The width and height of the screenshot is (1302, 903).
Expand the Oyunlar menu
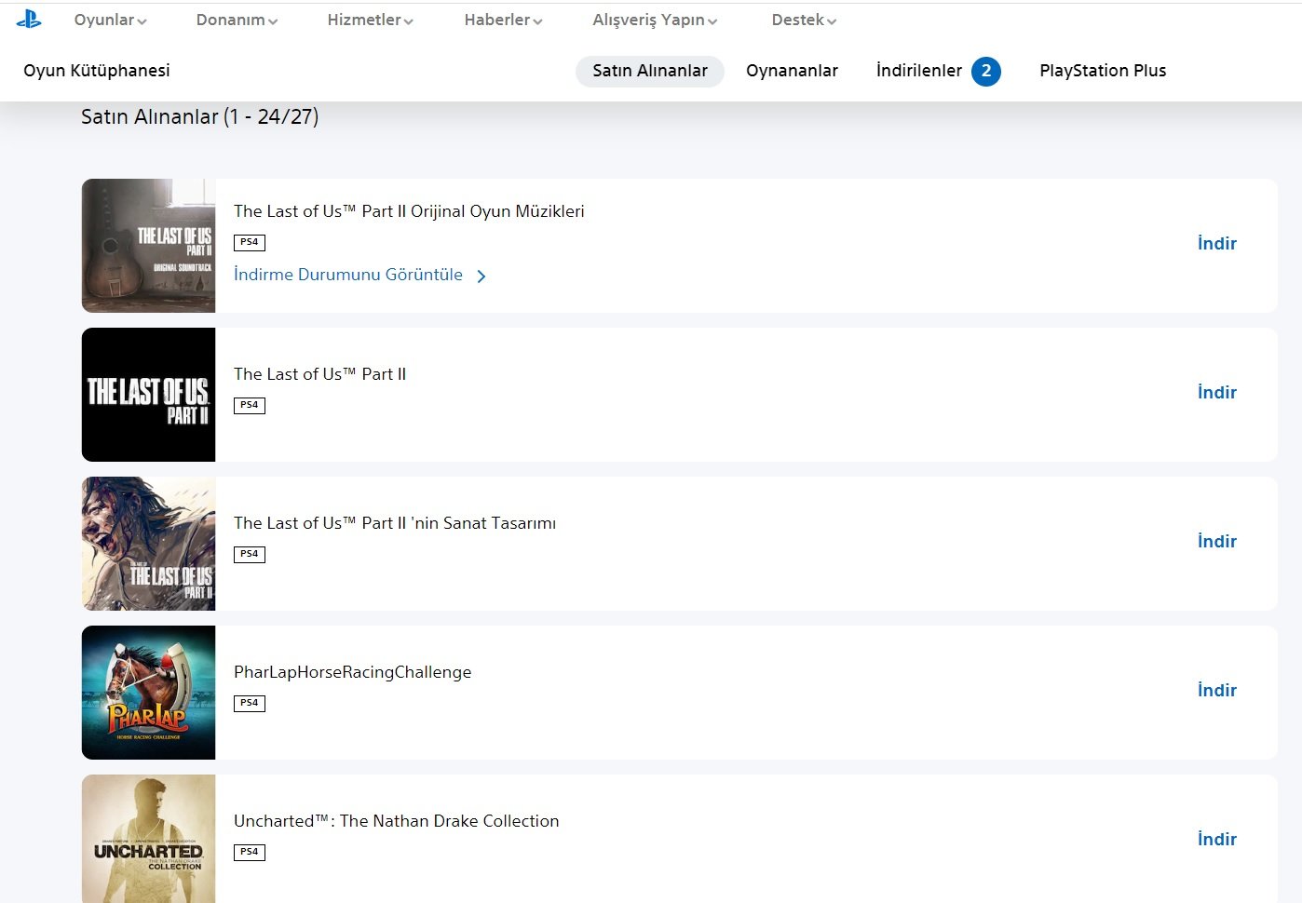tap(110, 20)
